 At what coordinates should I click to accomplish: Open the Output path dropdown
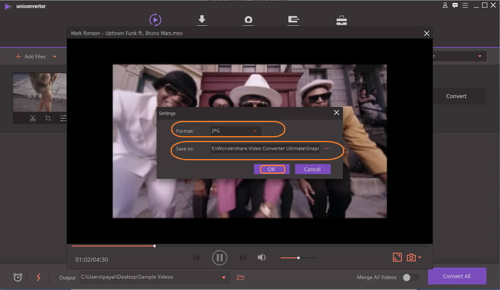tap(224, 278)
